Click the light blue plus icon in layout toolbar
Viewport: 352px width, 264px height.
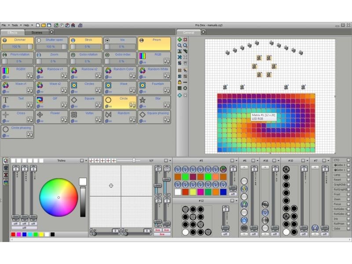[x=180, y=95]
